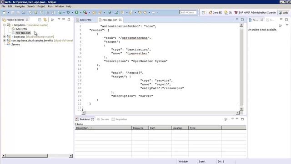Viewport: 291px width, 164px height.
Task: Click the New wizard toolbar icon
Action: pos(4,12)
